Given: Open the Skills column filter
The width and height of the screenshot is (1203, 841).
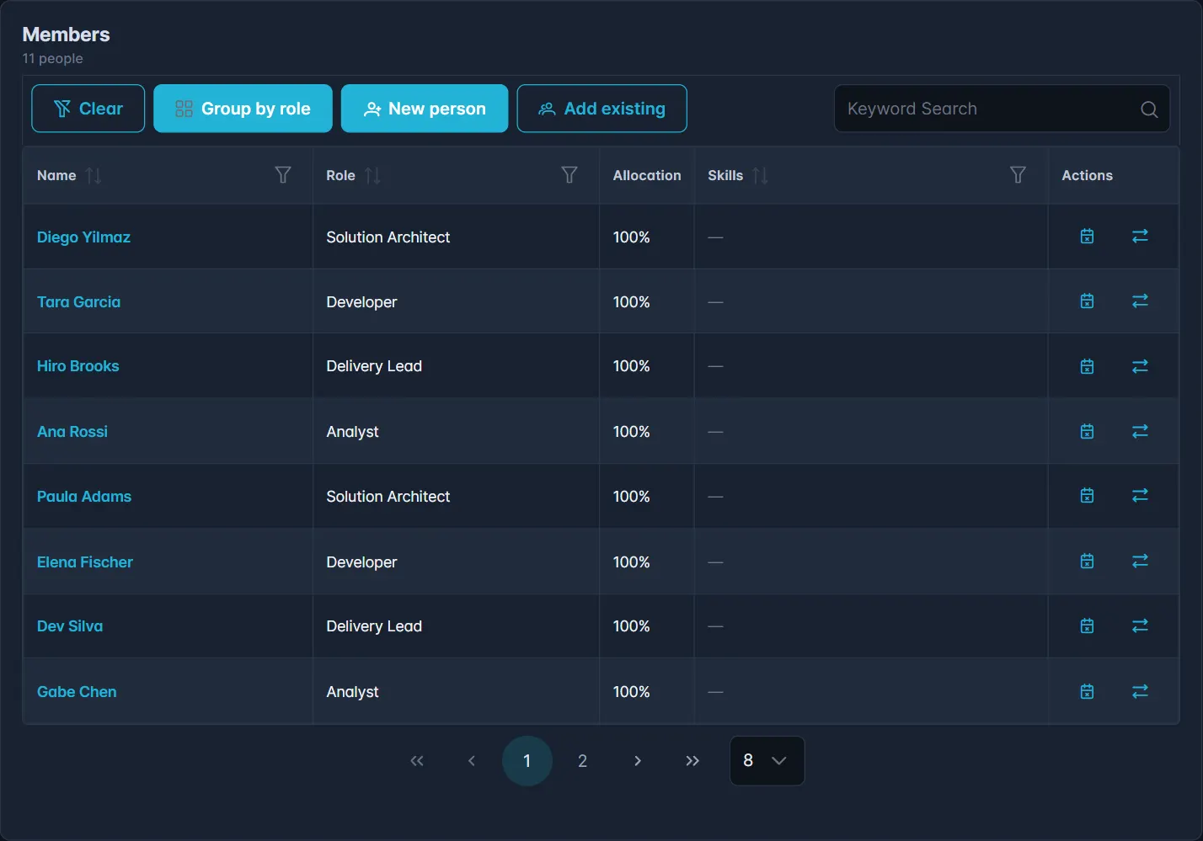Looking at the screenshot, I should pos(1018,175).
